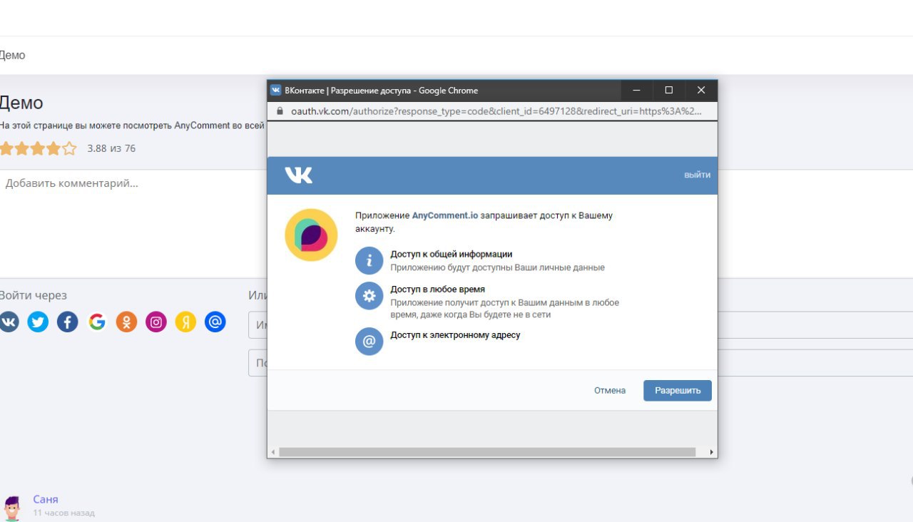Sign in with the Yandex icon
The width and height of the screenshot is (913, 522).
pyautogui.click(x=185, y=322)
